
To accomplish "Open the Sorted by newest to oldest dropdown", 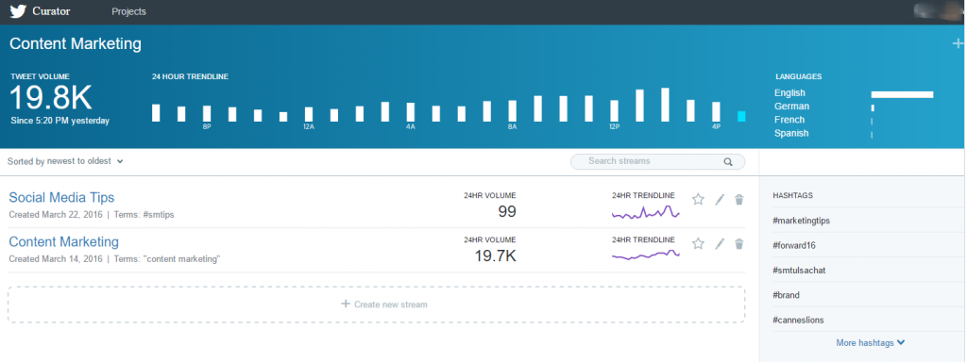I will click(x=65, y=161).
